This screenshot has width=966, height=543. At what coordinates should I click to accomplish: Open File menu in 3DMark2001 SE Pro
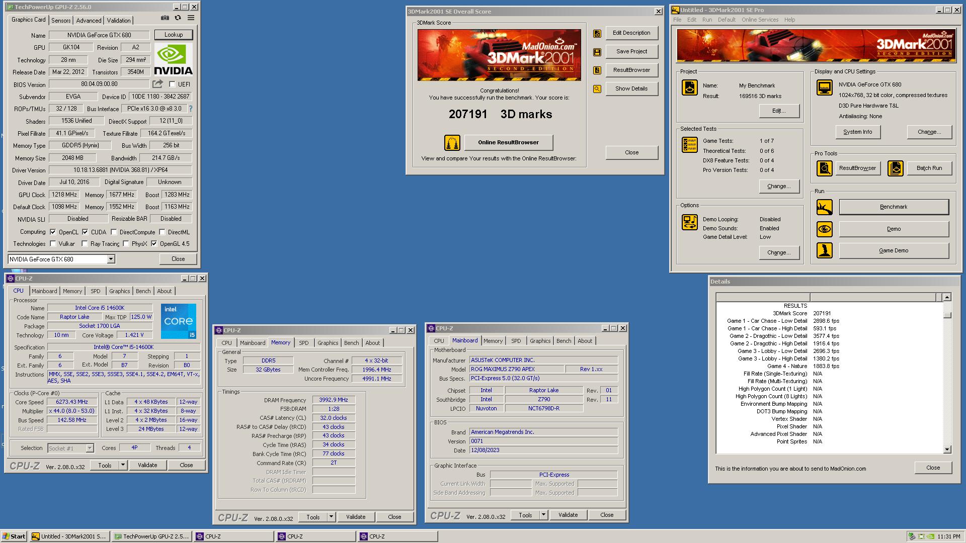(x=677, y=20)
